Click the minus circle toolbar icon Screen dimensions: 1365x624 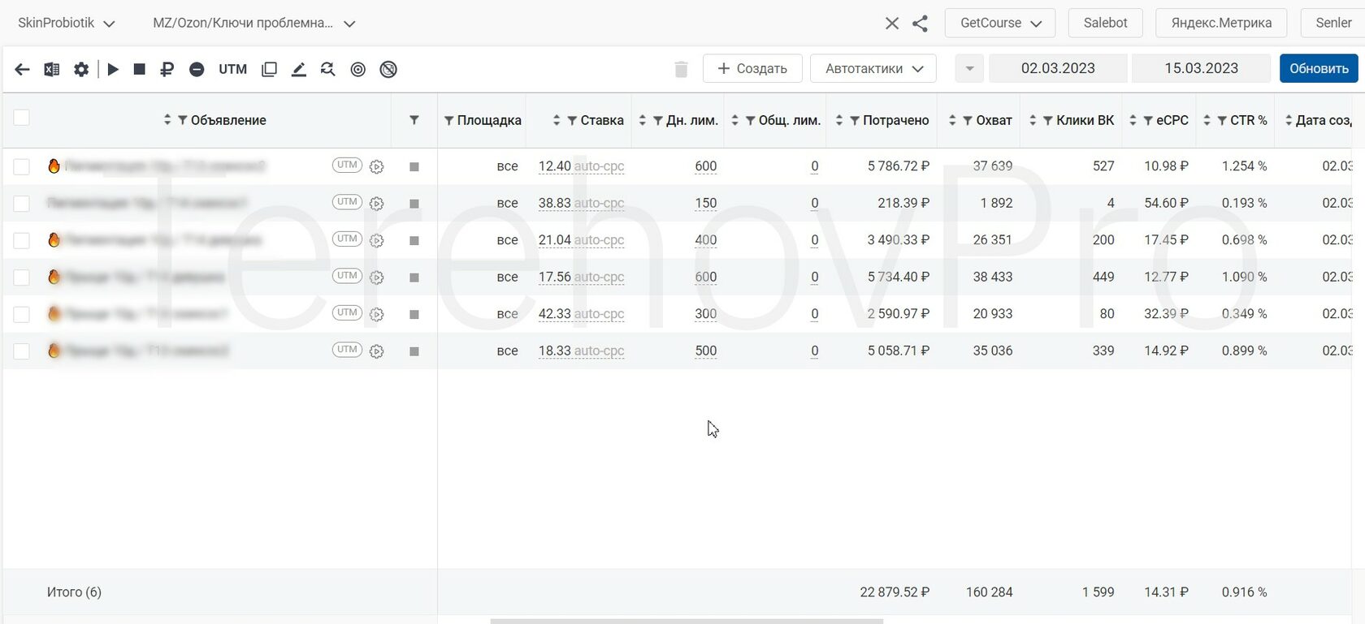coord(197,70)
